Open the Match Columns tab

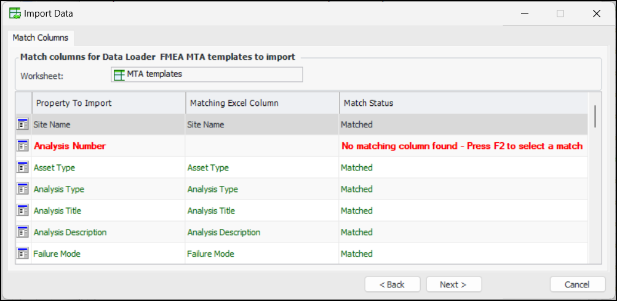[x=41, y=38]
